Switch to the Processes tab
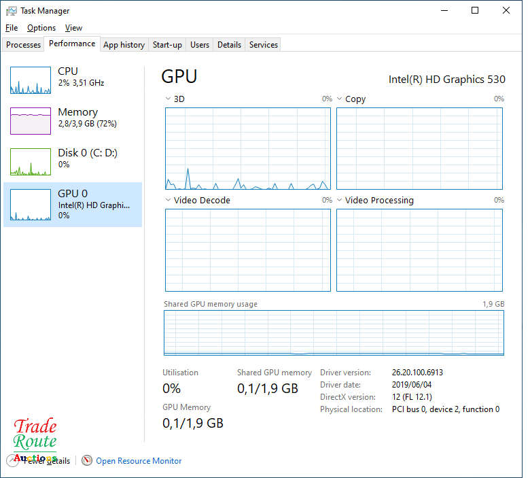Screen dimensions: 530x478 tap(23, 45)
